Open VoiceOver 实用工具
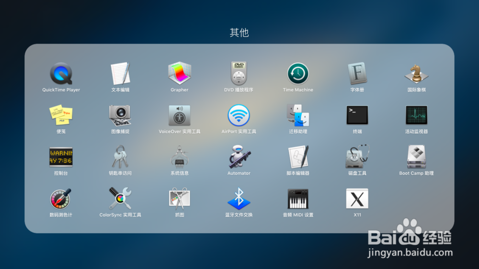479x269 pixels. pos(179,115)
